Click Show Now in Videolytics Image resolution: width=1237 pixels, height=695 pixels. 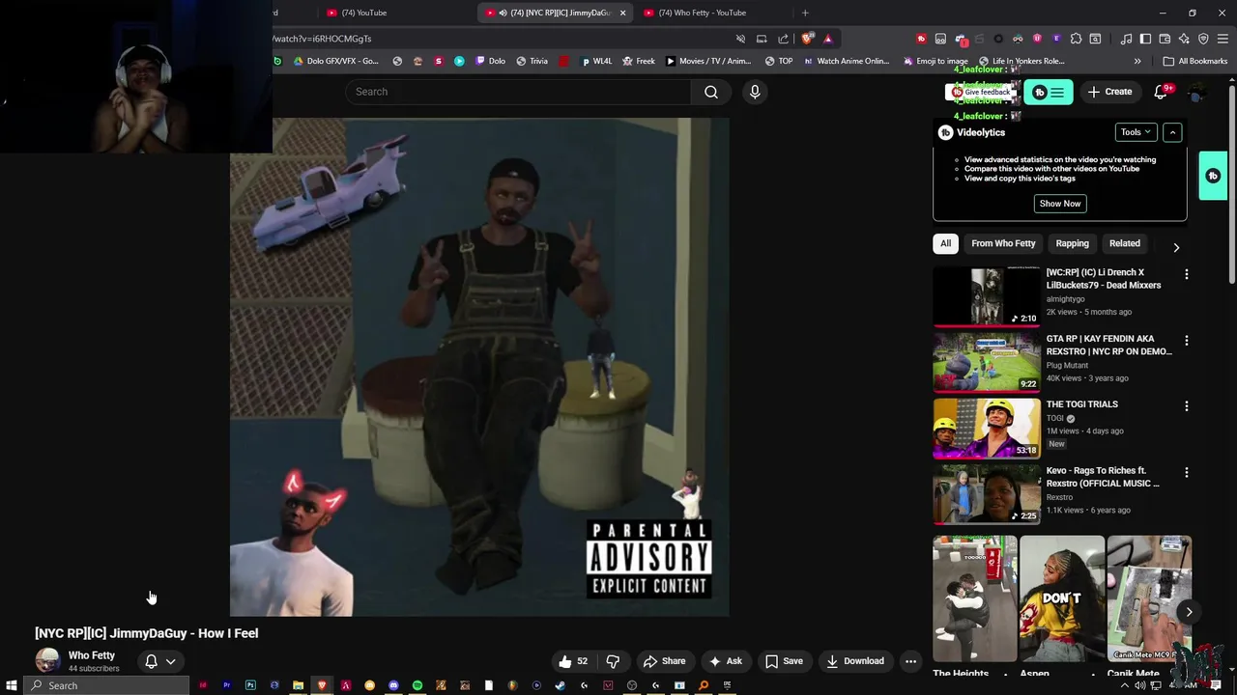point(1060,204)
